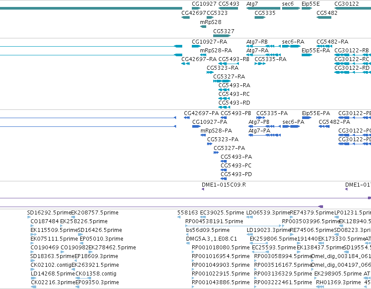Click the sec6-PA protein label
The image size is (371, 289).
click(x=293, y=122)
